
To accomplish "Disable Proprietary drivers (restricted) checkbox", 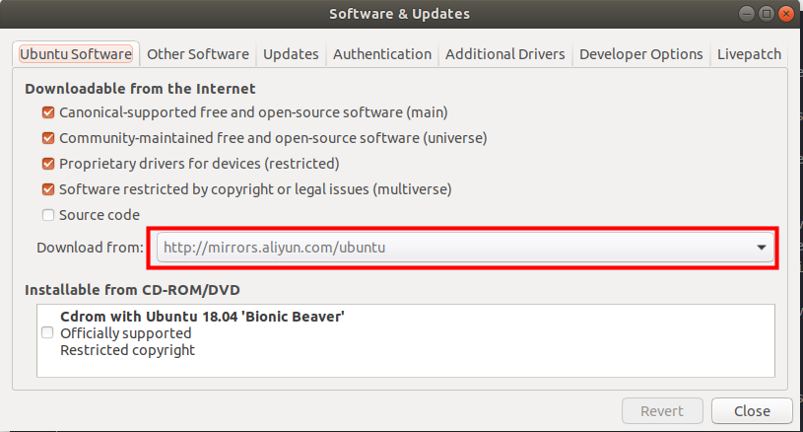I will (x=48, y=164).
